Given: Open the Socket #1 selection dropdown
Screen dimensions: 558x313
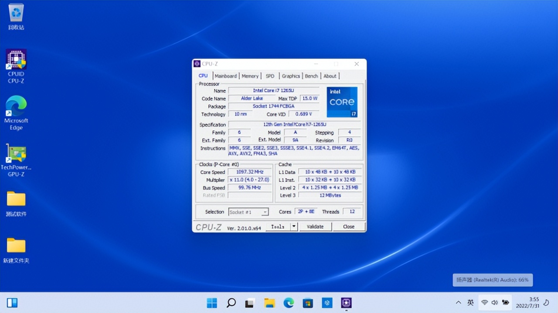Looking at the screenshot, I should [248, 212].
